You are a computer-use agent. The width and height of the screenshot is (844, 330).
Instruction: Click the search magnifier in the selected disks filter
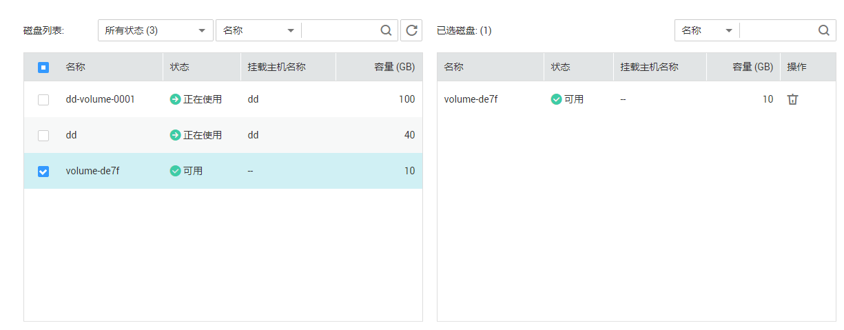click(x=824, y=30)
